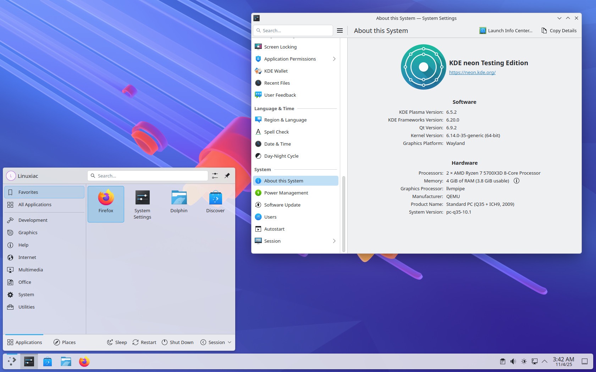Click the memory info icon beside RAM details
Image resolution: width=596 pixels, height=372 pixels.
tap(517, 181)
